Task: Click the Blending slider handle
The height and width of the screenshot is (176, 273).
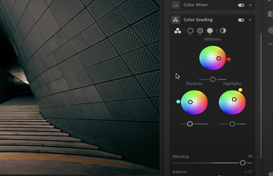Action: click(243, 163)
